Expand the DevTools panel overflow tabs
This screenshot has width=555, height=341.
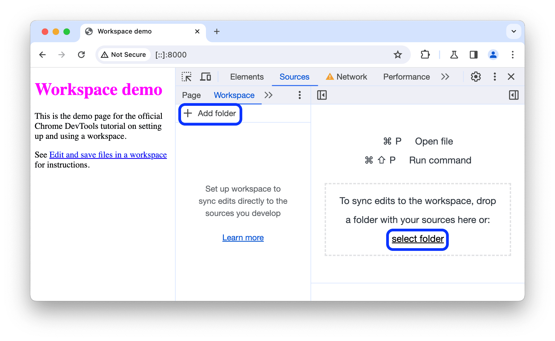pyautogui.click(x=445, y=76)
